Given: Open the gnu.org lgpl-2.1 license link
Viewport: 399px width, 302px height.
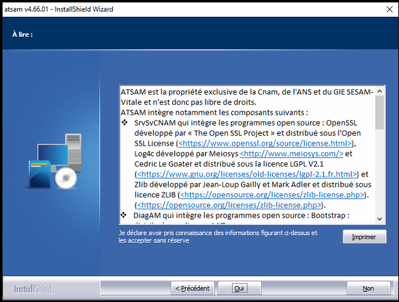Looking at the screenshot, I should 247,174.
